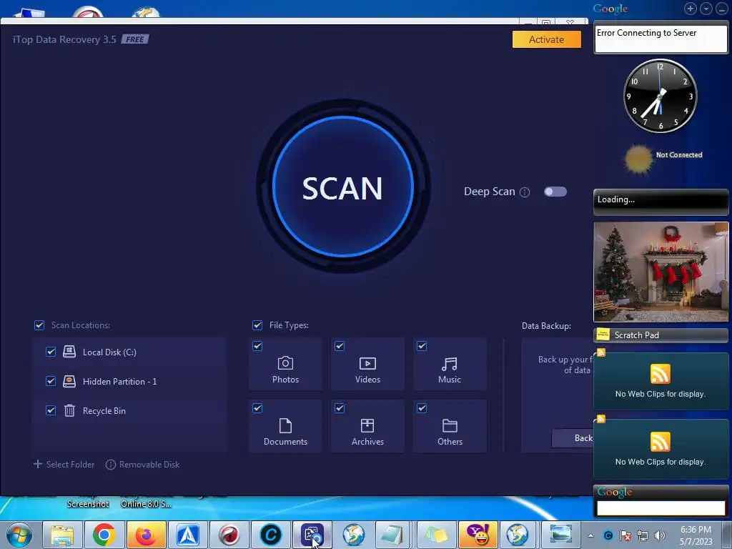Click the Error Connecting to Server gadget

click(x=661, y=39)
